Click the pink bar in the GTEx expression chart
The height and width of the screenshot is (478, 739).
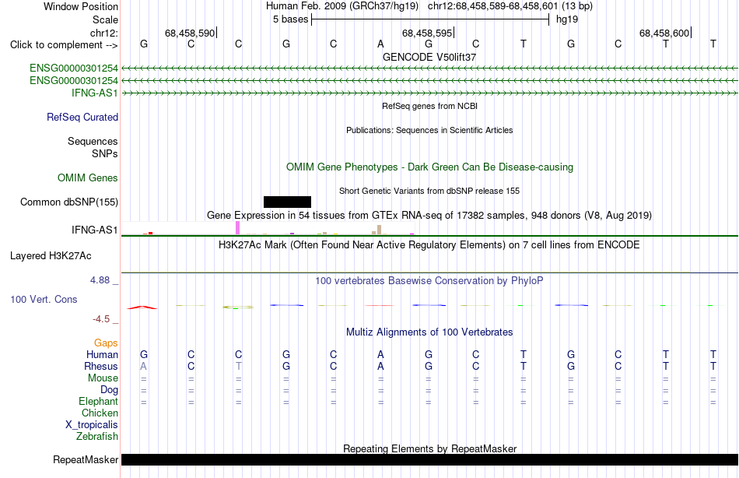click(238, 228)
